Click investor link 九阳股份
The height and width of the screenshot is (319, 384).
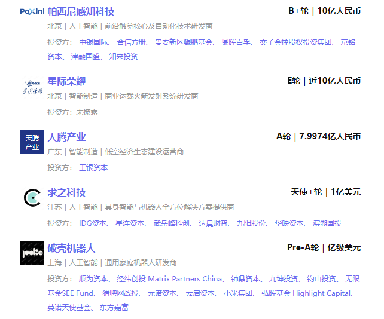click(251, 223)
